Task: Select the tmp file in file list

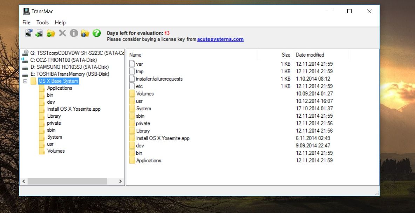Action: point(140,71)
